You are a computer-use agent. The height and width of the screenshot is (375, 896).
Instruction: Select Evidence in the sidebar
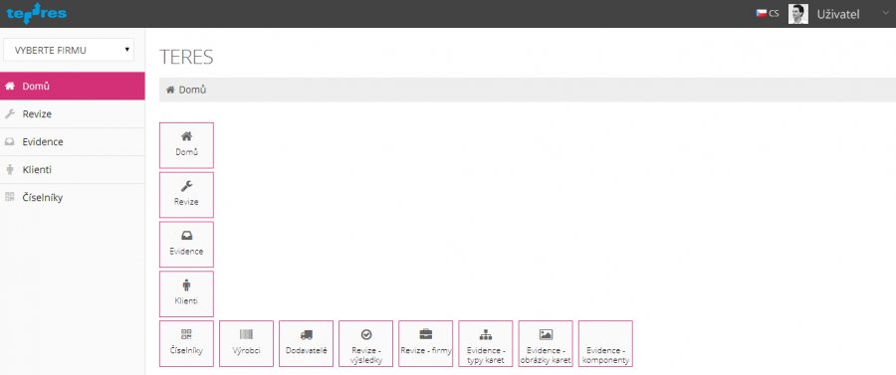[x=73, y=142]
